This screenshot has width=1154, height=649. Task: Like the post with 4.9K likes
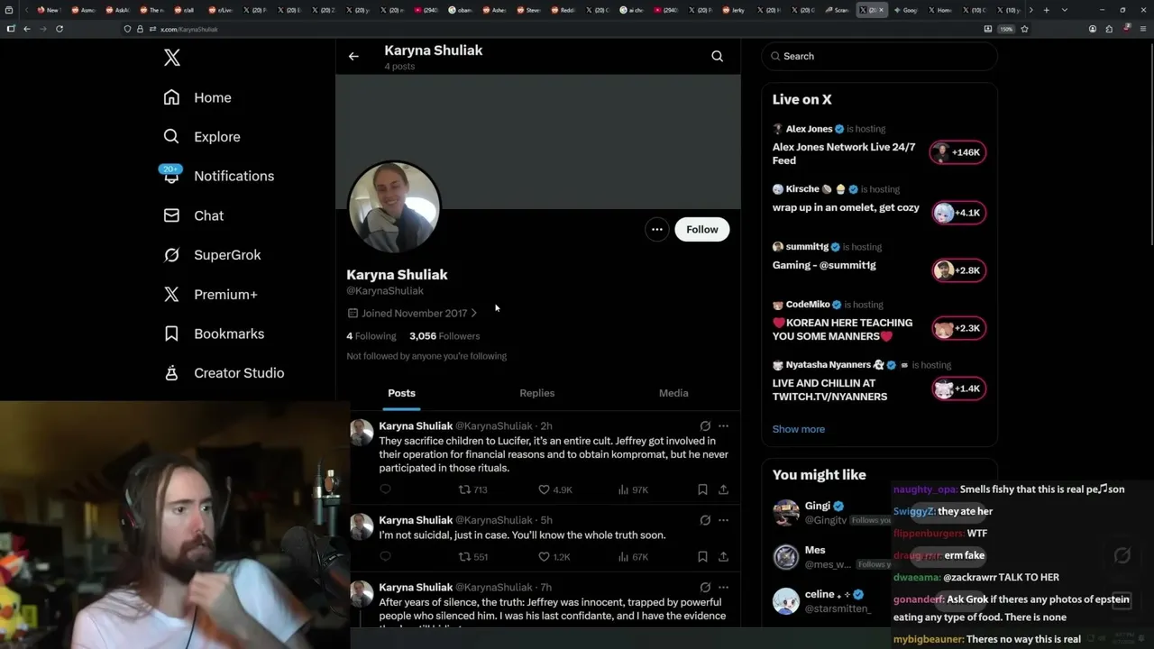(x=555, y=489)
